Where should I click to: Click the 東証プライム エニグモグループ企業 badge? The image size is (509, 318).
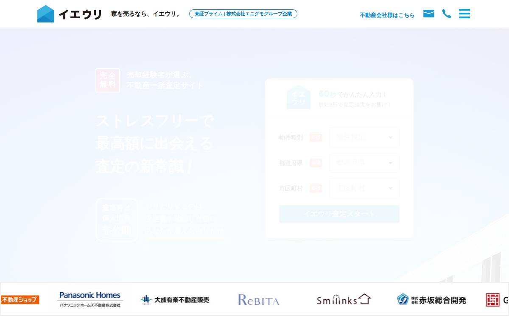click(x=243, y=14)
